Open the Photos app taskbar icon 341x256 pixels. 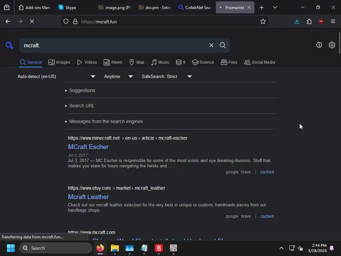(130, 248)
